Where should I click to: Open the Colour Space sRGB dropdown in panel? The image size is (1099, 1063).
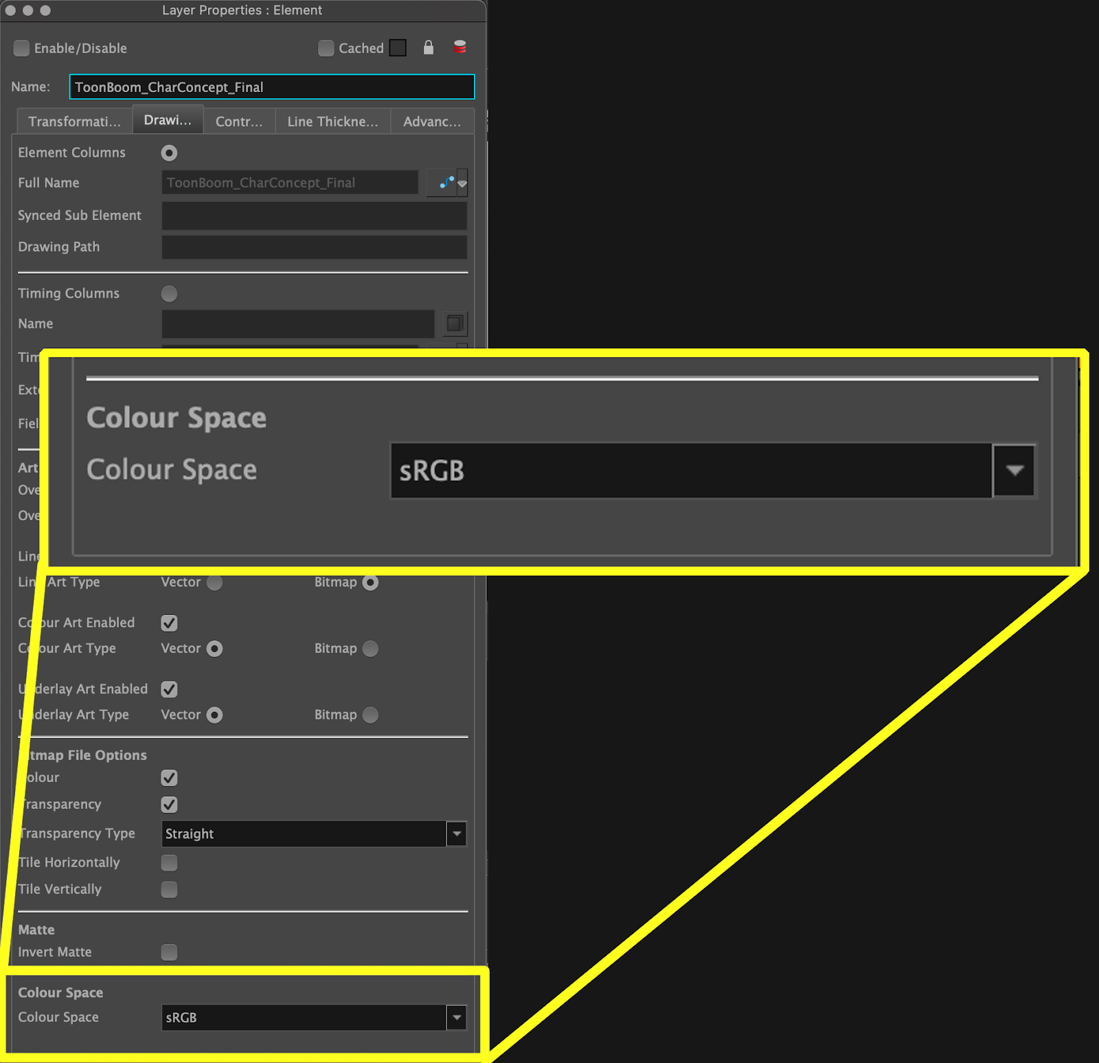456,1018
